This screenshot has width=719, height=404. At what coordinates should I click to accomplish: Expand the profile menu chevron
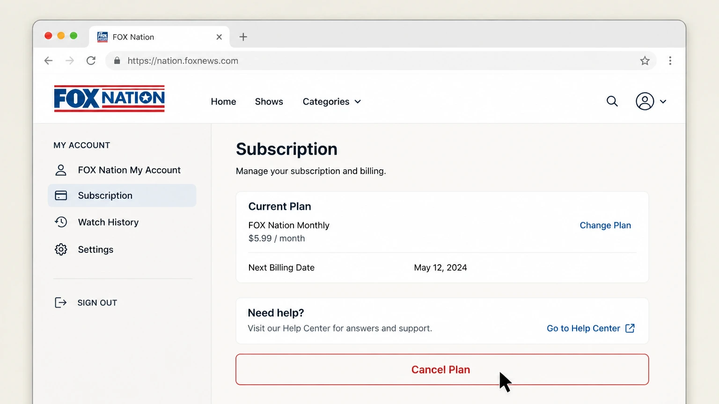point(663,101)
